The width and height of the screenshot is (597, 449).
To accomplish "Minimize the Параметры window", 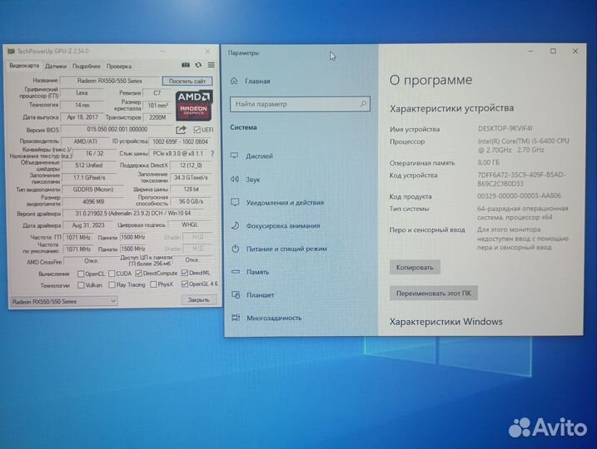I will click(x=530, y=51).
